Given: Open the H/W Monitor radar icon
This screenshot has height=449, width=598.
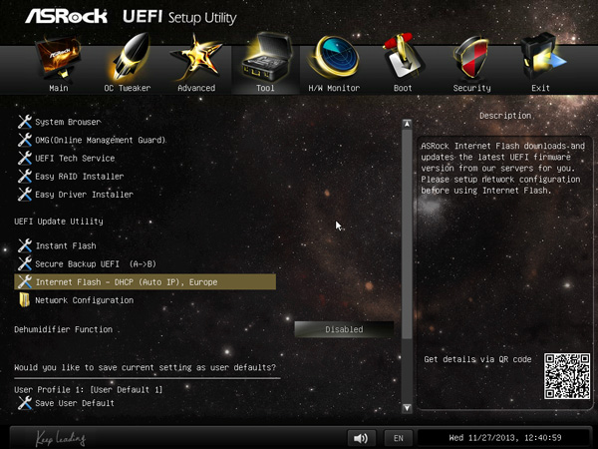Looking at the screenshot, I should [x=335, y=57].
